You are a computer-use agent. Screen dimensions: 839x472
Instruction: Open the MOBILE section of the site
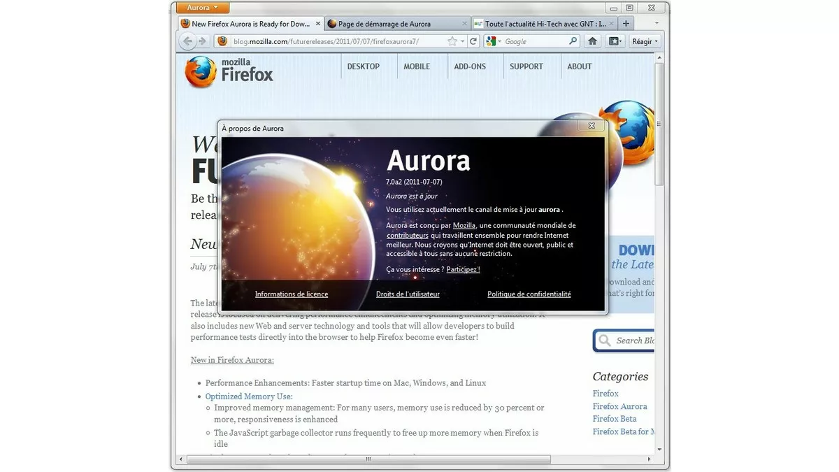(417, 66)
